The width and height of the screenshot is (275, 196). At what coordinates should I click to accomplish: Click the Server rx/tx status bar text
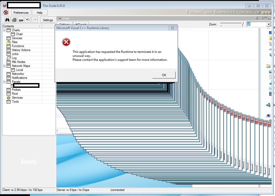pyautogui.click(x=73, y=190)
